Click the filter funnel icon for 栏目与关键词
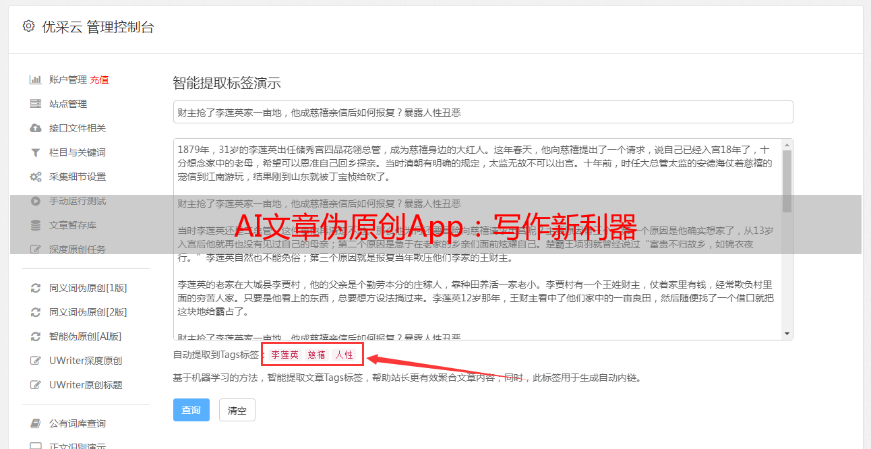This screenshot has height=449, width=871. click(36, 152)
